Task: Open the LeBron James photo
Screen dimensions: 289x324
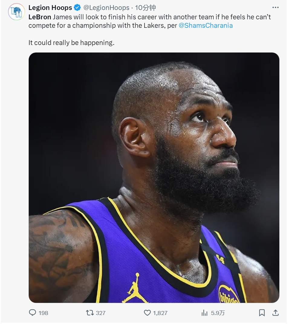Action: (154, 178)
